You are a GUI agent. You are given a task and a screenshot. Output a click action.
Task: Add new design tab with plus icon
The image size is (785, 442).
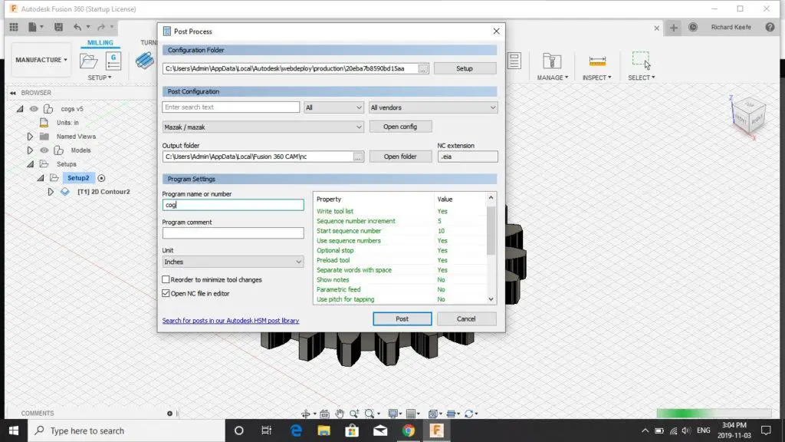point(674,28)
